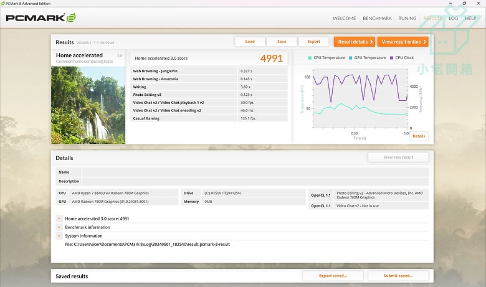Expand System information section
This screenshot has width=486, height=287.
(x=59, y=236)
